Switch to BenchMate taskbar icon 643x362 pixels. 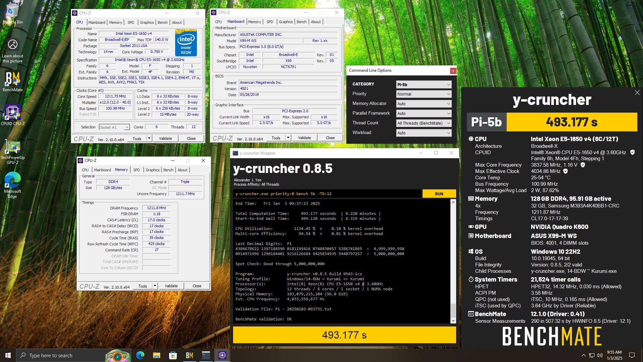point(189,355)
